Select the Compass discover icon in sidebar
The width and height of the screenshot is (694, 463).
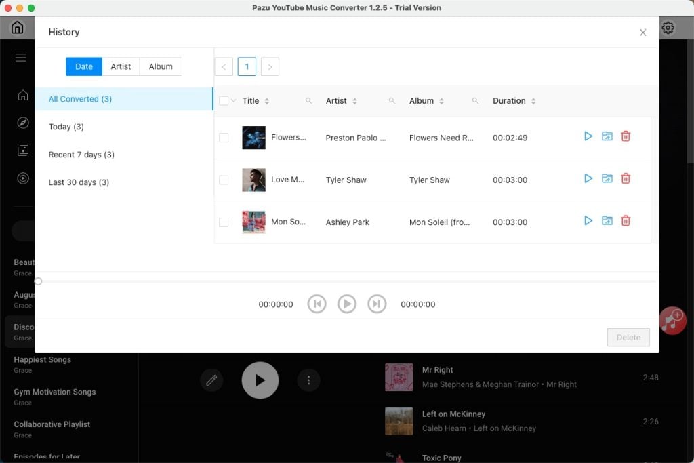click(22, 124)
